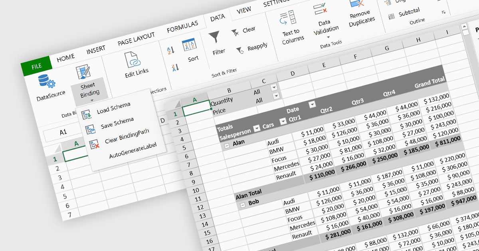479x251 pixels.
Task: Select all cells using the back sheet corner triangle
Action: (58, 149)
